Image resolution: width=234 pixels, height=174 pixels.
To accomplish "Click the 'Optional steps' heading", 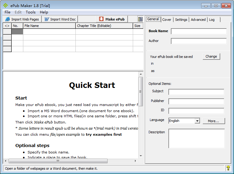I will [33, 146].
